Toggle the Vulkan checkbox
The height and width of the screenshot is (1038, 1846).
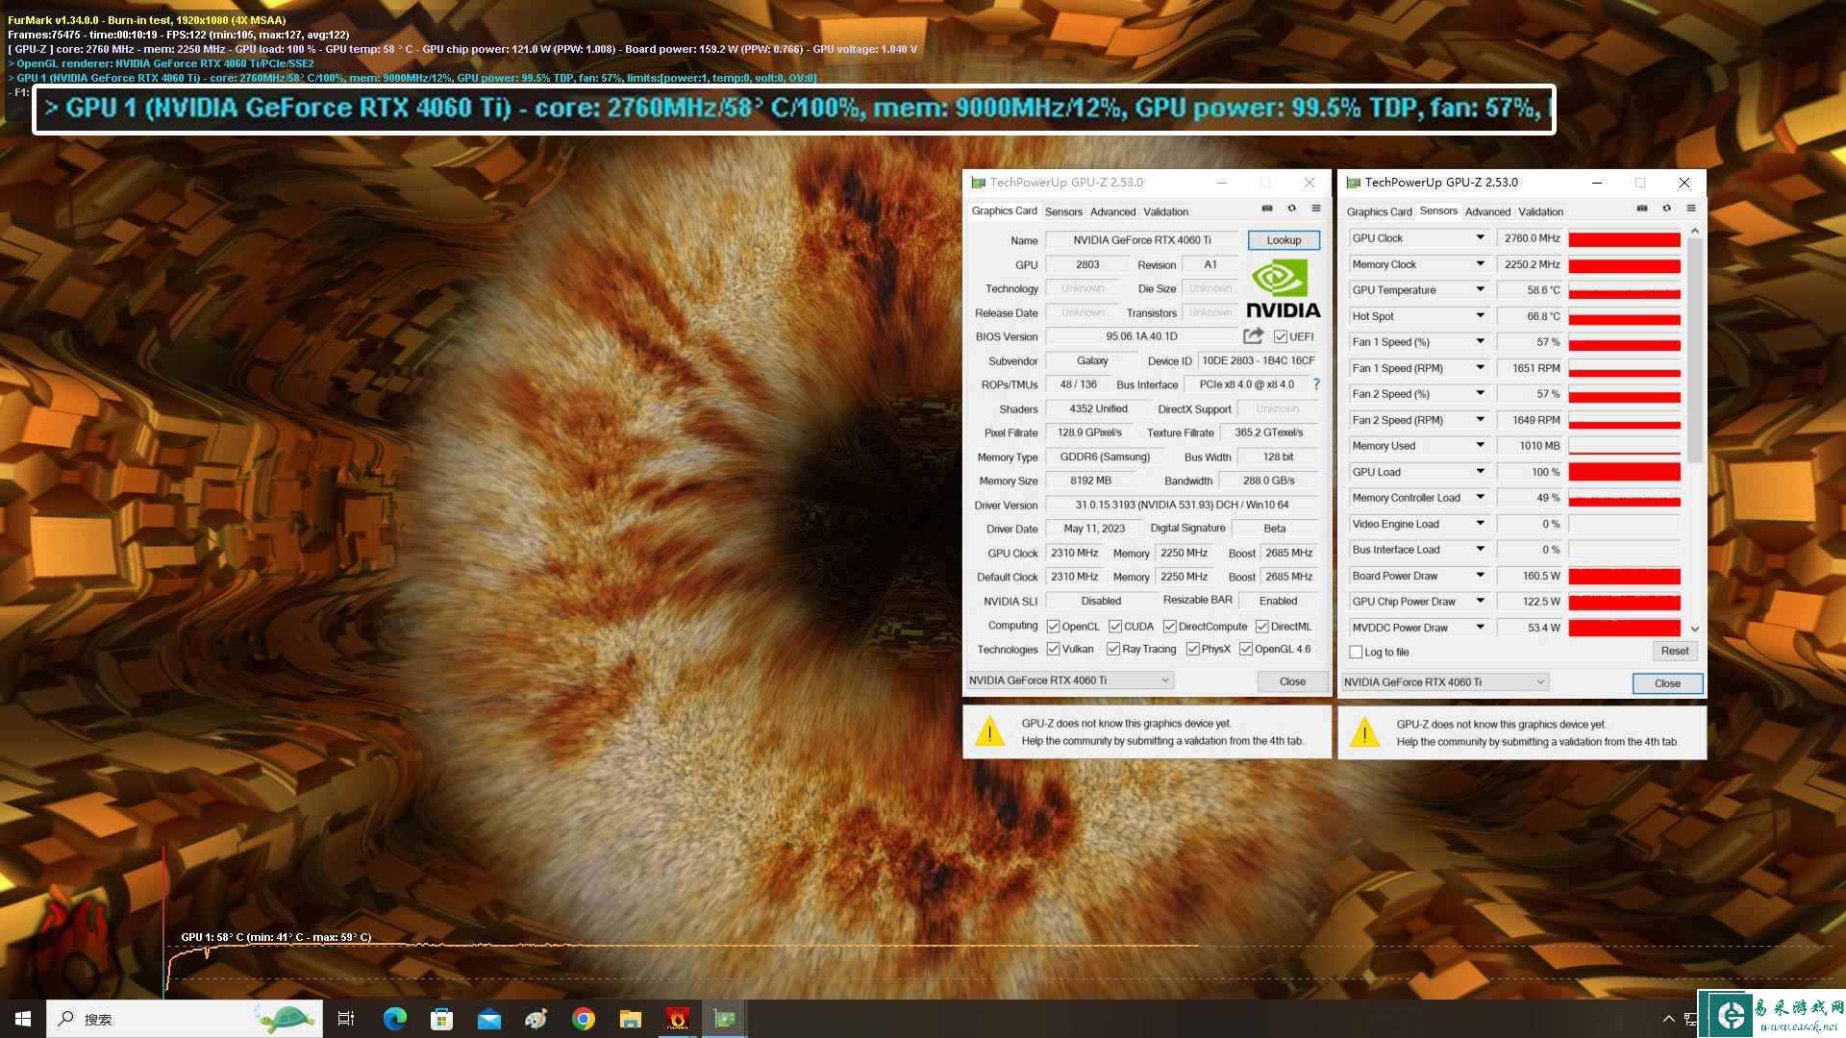(x=1053, y=649)
